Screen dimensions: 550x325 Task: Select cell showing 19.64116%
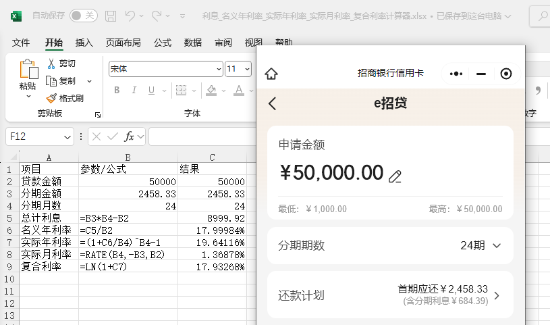(212, 243)
